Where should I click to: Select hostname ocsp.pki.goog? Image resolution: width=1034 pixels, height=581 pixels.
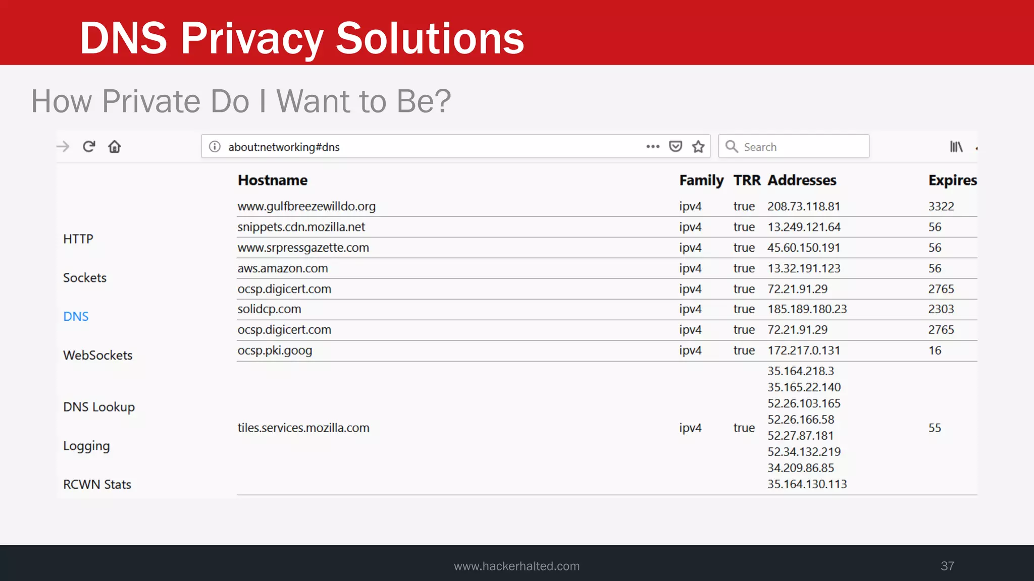(275, 350)
